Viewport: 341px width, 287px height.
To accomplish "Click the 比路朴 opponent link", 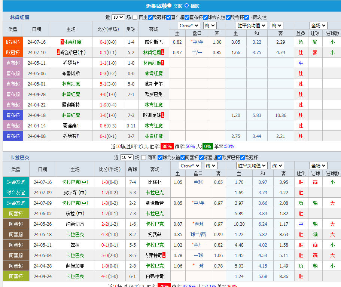I will pyautogui.click(x=154, y=182).
